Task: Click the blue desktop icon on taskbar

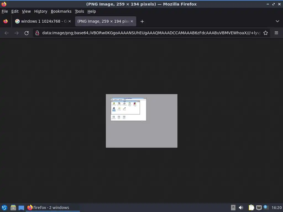Action: tap(21, 208)
